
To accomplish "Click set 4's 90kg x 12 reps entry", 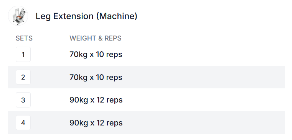I will tap(96, 123).
